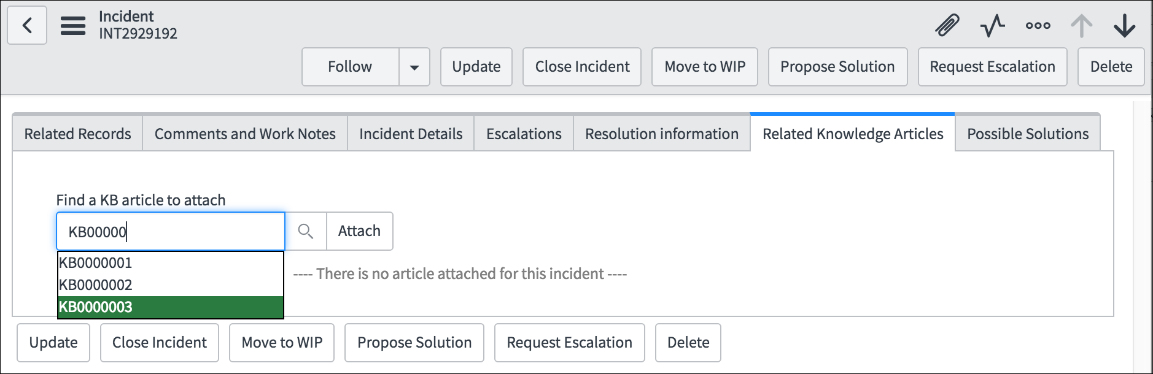Click Close Incident in the top toolbar
Screen dimensions: 1153x374
(x=581, y=67)
